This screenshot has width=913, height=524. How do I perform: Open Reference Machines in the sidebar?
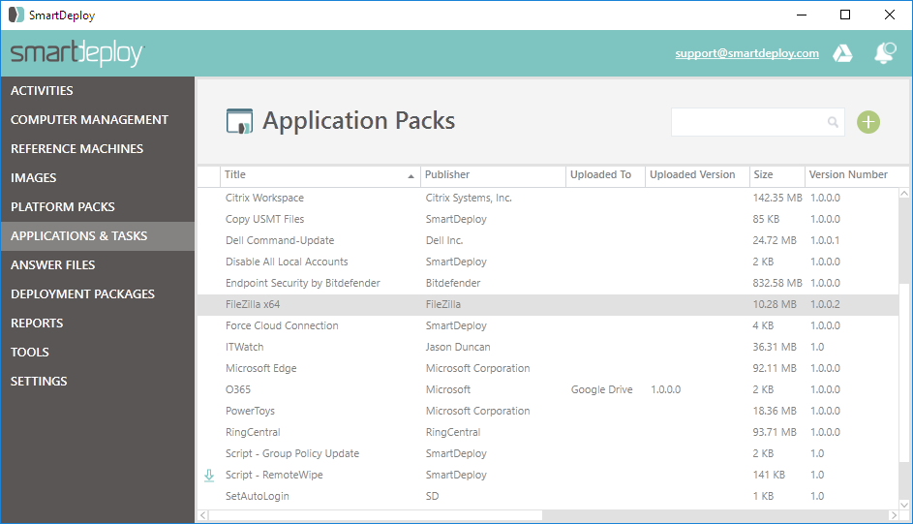pos(97,149)
